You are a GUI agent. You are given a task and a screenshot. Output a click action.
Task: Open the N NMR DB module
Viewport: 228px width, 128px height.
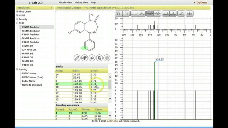(28, 61)
